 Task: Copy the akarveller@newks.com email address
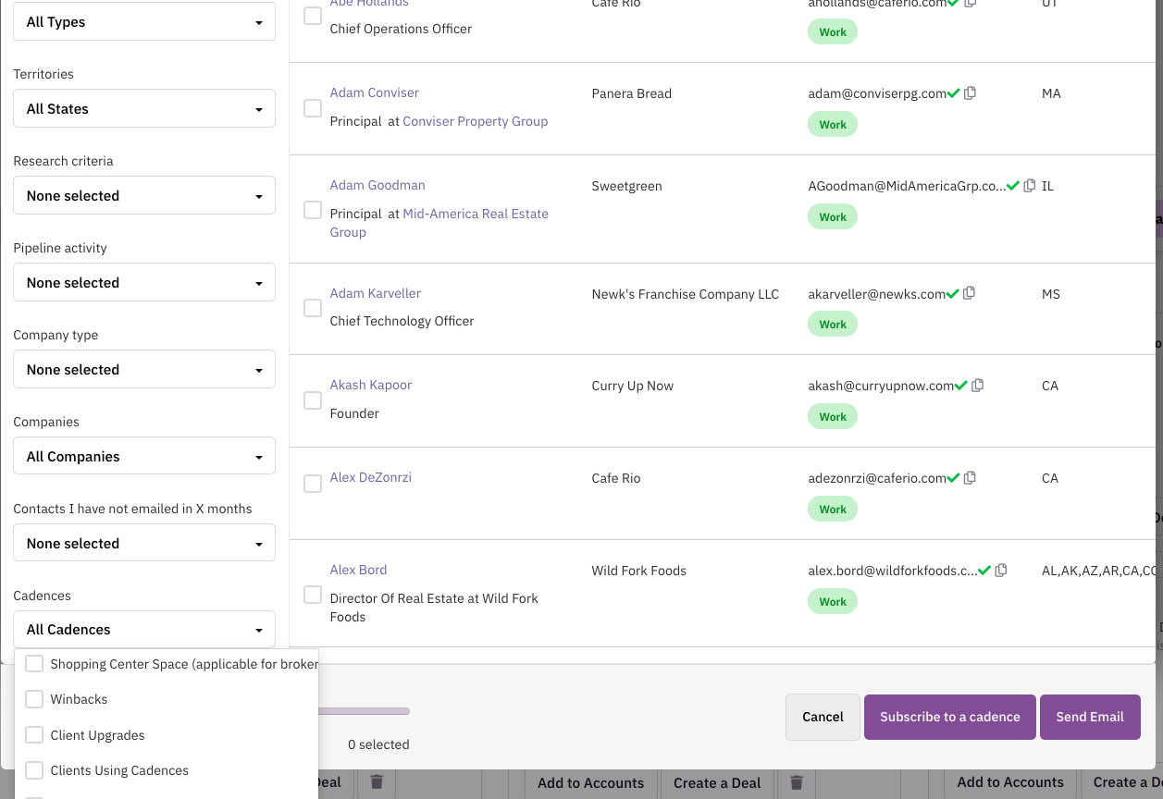pos(970,293)
